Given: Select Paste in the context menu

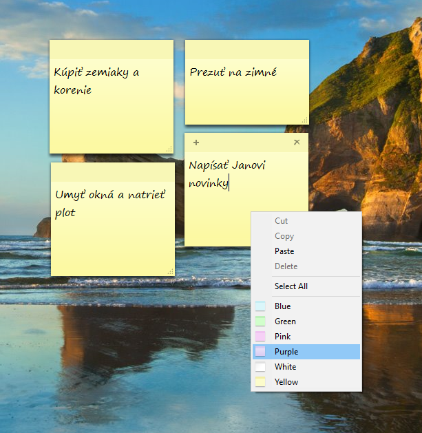Looking at the screenshot, I should tap(306, 251).
